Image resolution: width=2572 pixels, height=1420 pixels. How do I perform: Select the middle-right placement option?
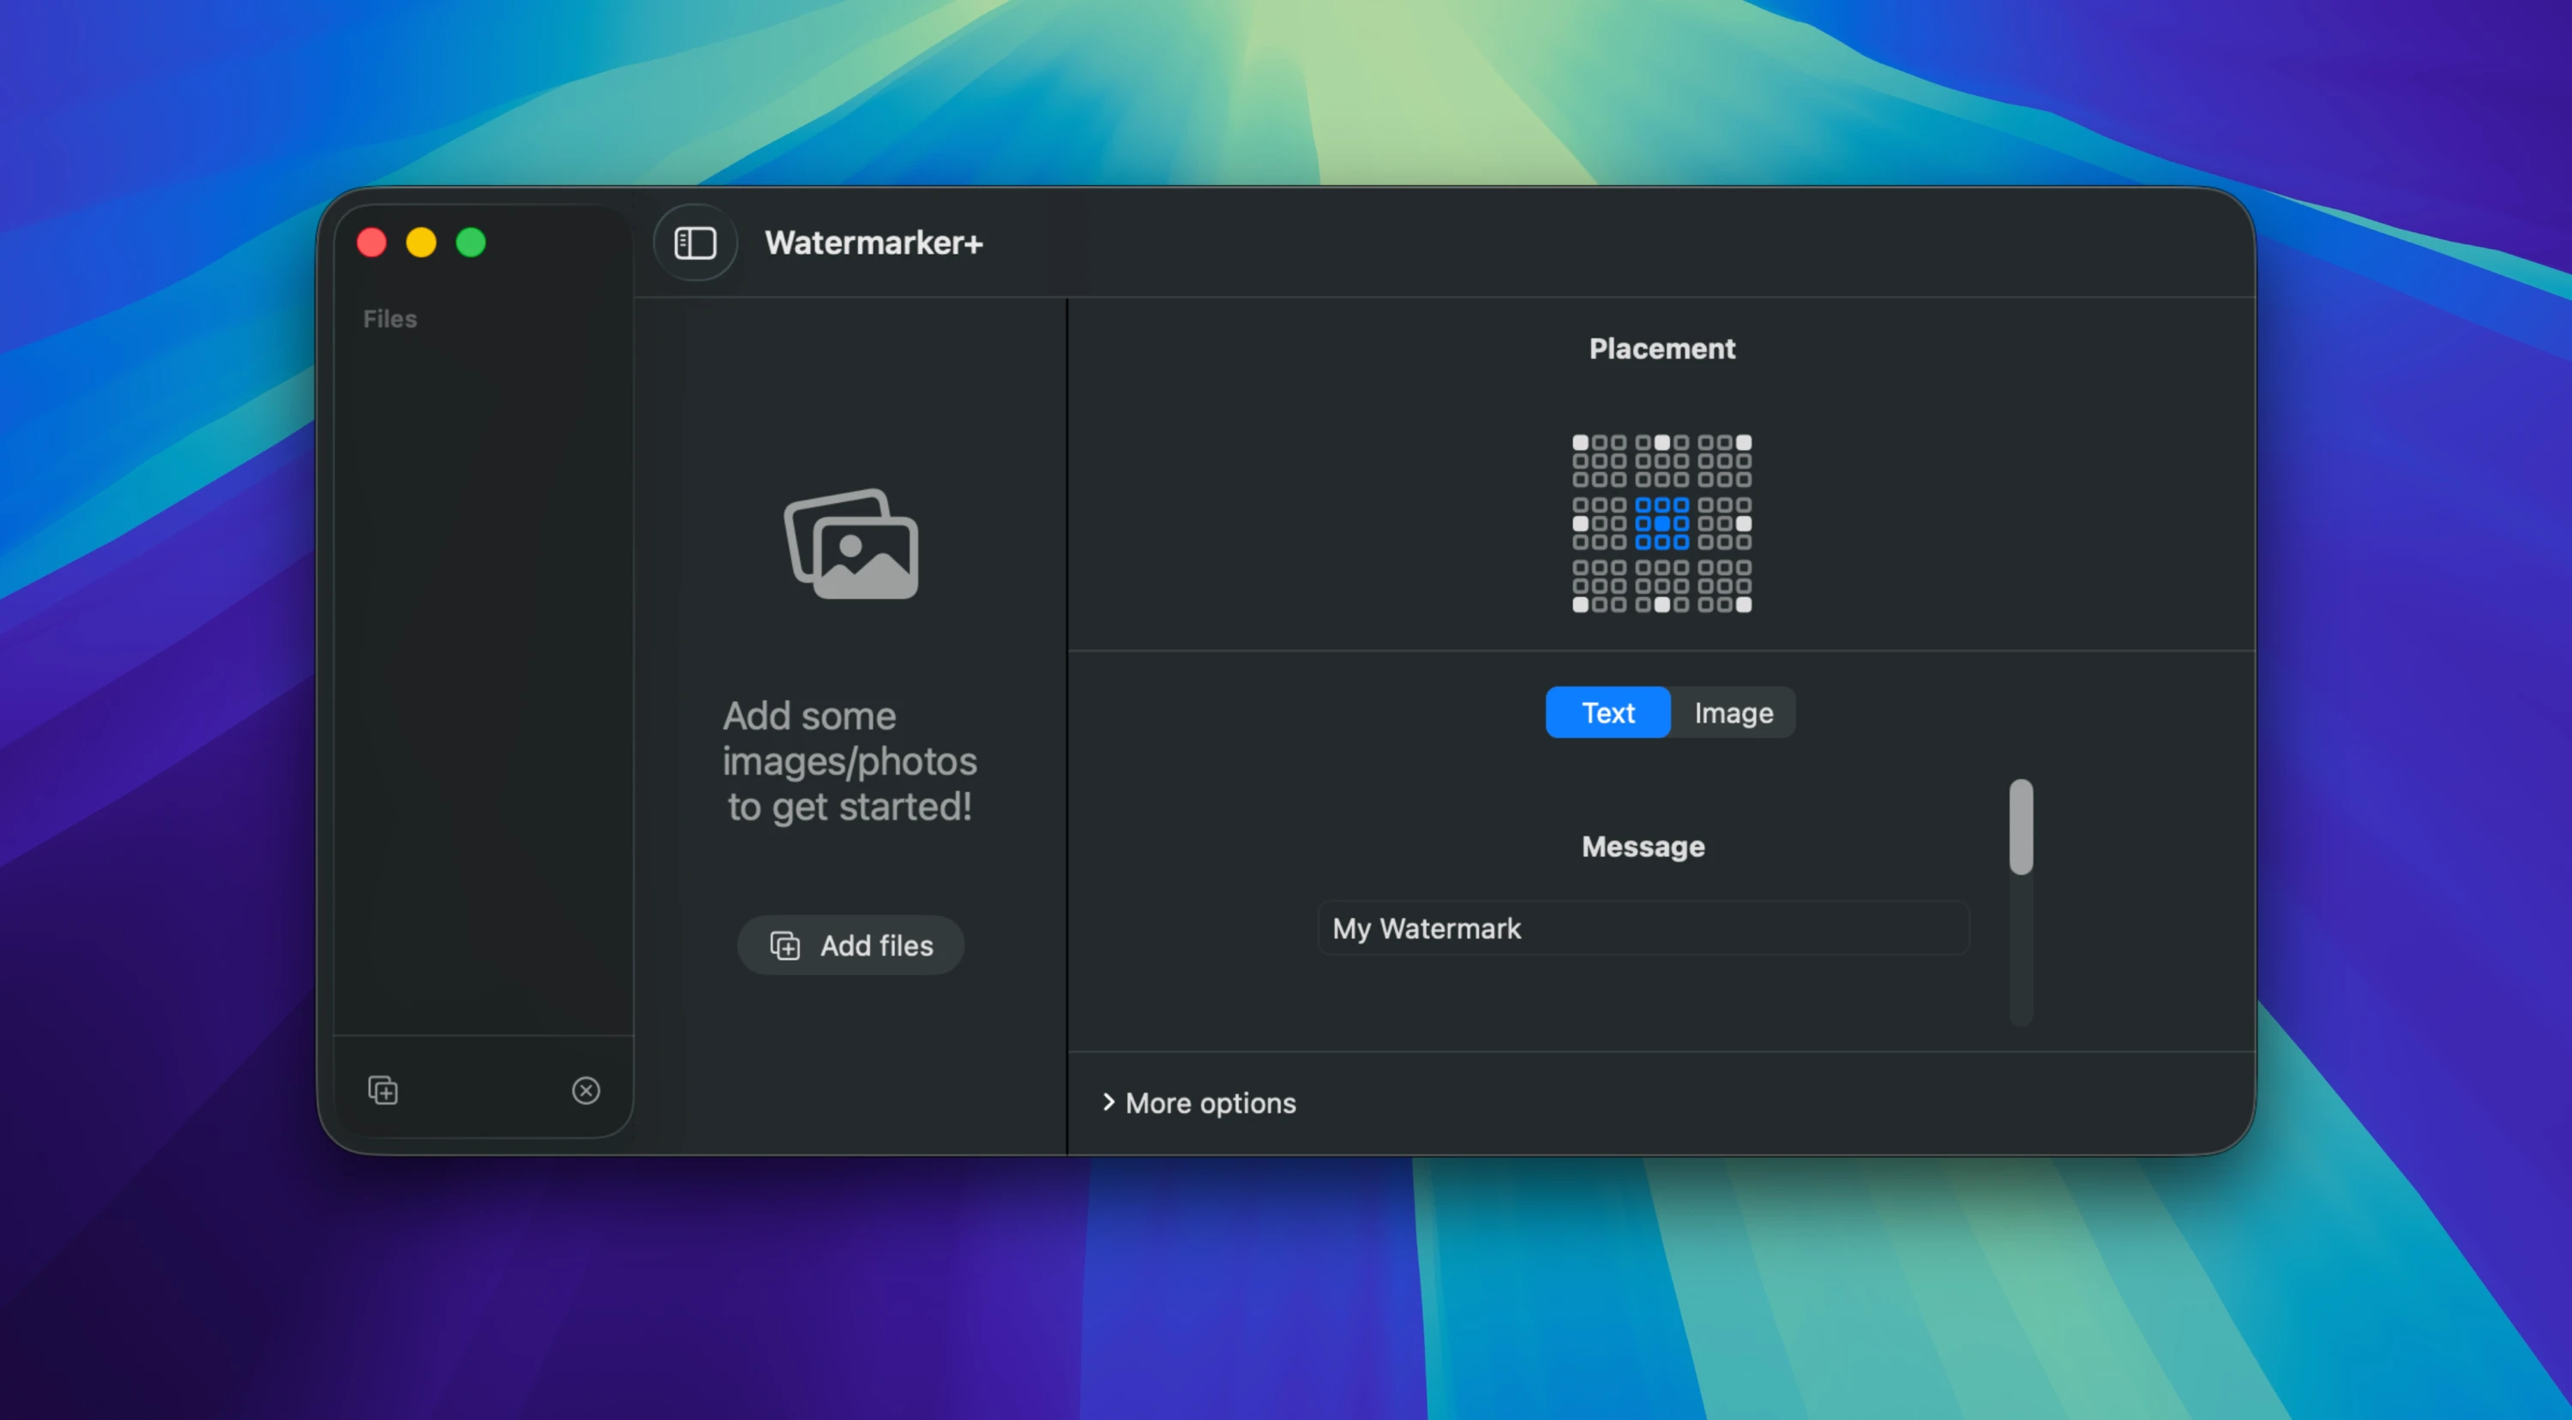coord(1724,523)
